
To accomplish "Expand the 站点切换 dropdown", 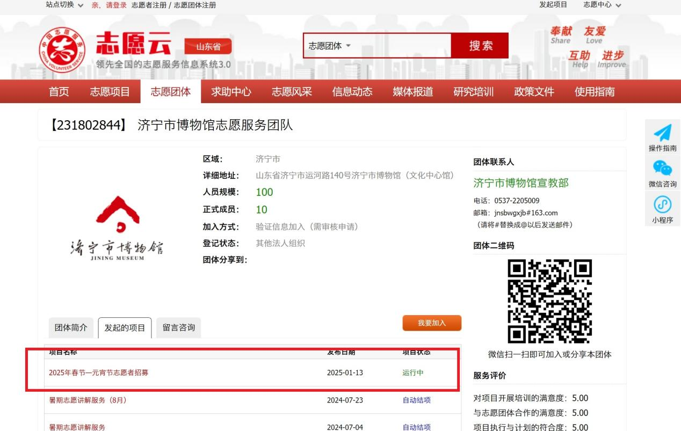I will pyautogui.click(x=64, y=5).
